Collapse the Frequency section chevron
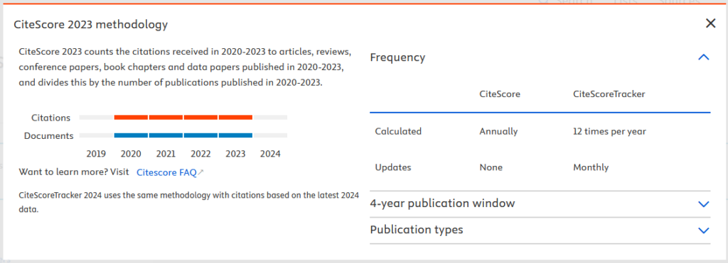This screenshot has height=263, width=728. 704,57
